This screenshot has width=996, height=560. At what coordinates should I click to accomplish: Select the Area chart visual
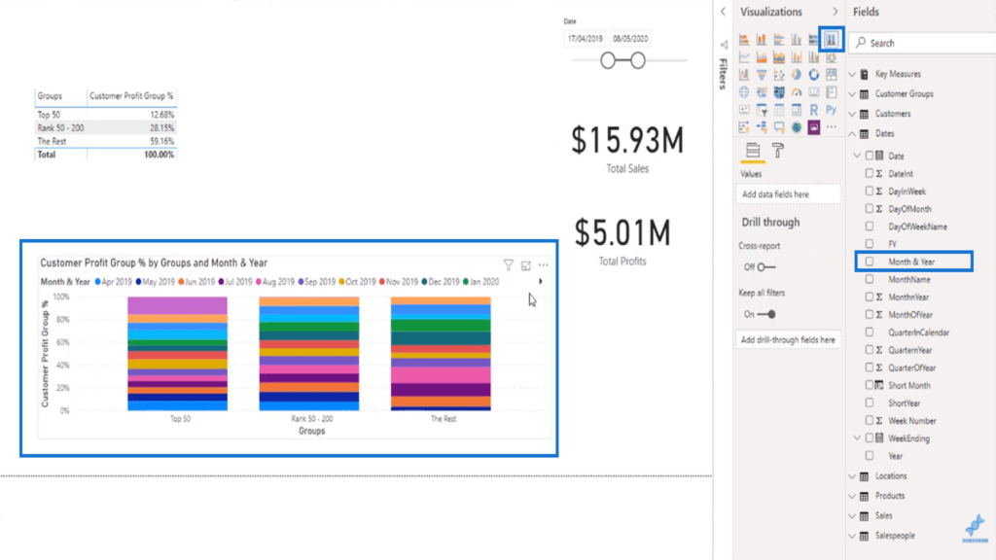pos(761,57)
